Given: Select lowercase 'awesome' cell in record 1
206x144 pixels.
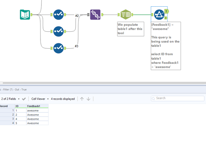Looking at the screenshot, I should pos(37,110).
